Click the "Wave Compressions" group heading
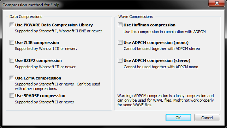Screen dimensions: 227x128 pyautogui.click(x=136, y=17)
